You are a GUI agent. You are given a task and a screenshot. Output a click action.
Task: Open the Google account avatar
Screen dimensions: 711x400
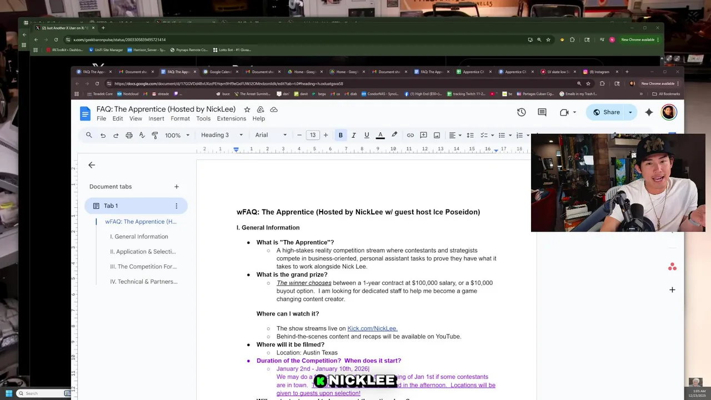click(668, 112)
